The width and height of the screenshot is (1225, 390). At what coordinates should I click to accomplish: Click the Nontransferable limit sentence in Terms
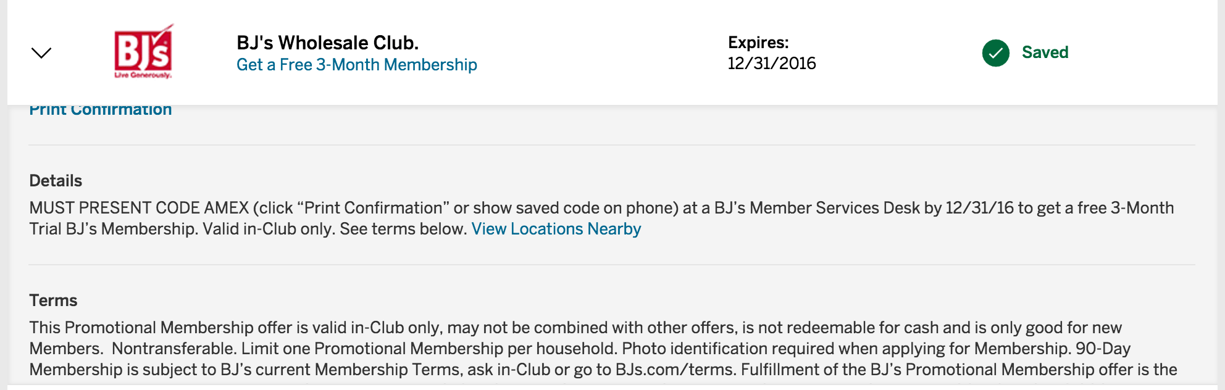pyautogui.click(x=364, y=349)
